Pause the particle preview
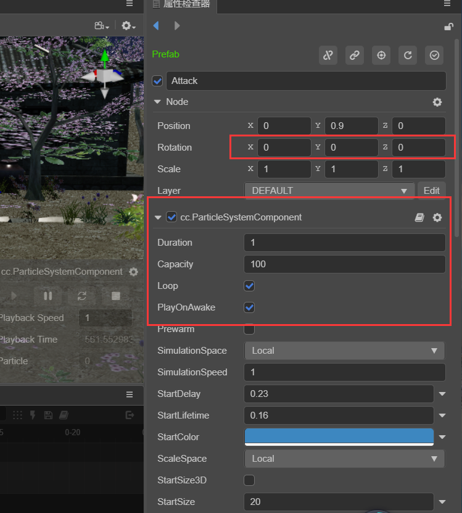 click(x=47, y=296)
